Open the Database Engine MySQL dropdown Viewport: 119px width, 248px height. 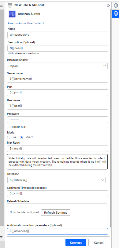[x=58, y=66]
